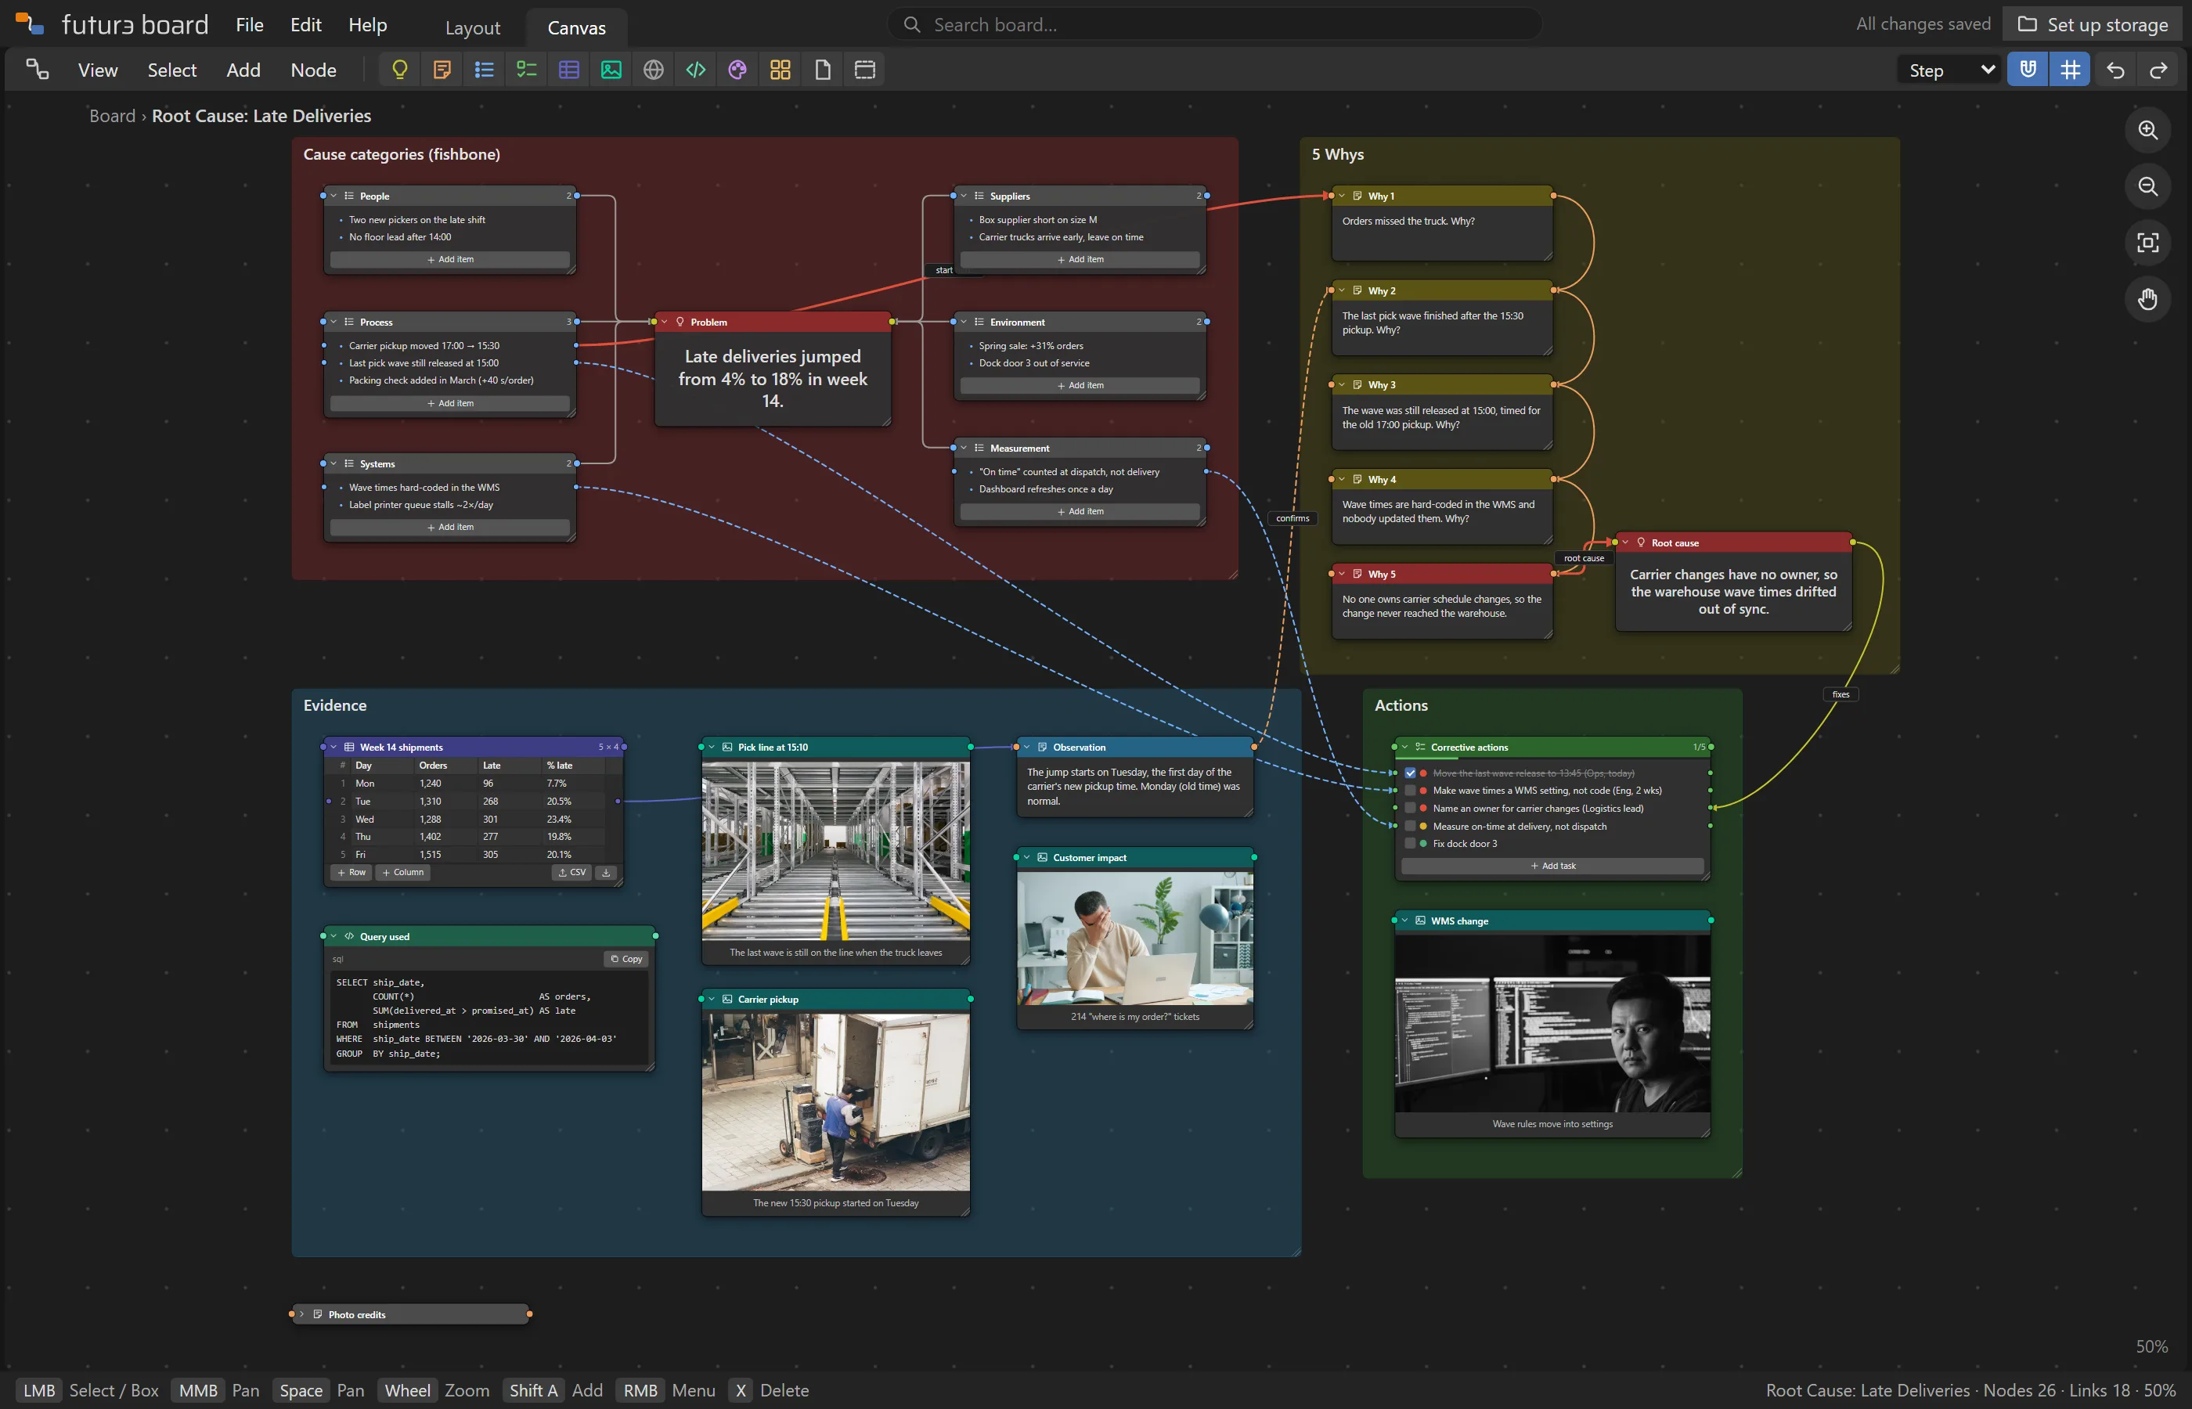Zoom out using the magnifier minus icon
This screenshot has height=1409, width=2192.
(x=2148, y=186)
